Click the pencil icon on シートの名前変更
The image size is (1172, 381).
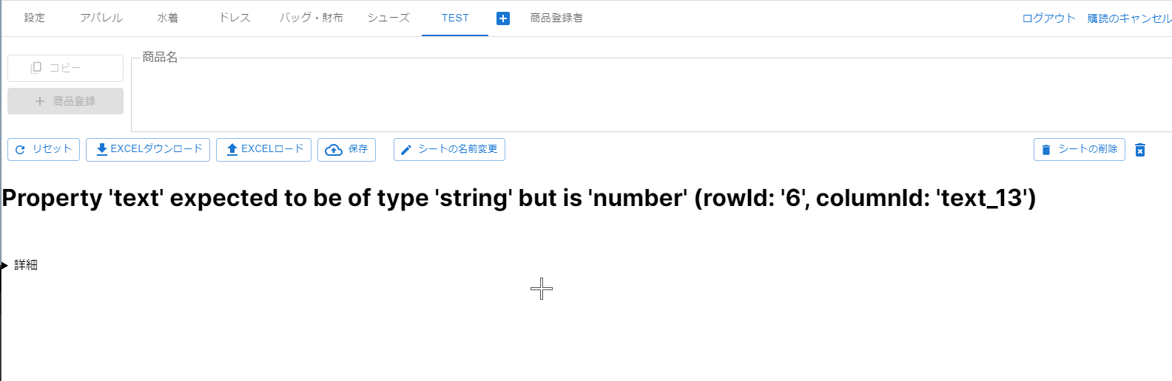tap(406, 150)
